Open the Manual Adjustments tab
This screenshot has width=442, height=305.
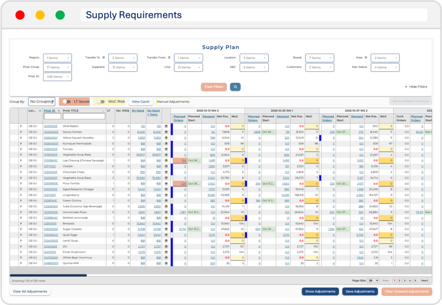[173, 101]
